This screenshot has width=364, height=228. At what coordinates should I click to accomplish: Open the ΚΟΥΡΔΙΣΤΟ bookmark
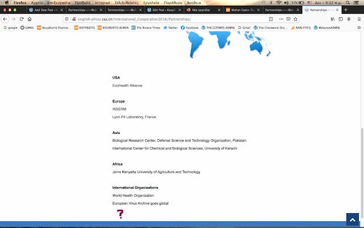tap(84, 28)
